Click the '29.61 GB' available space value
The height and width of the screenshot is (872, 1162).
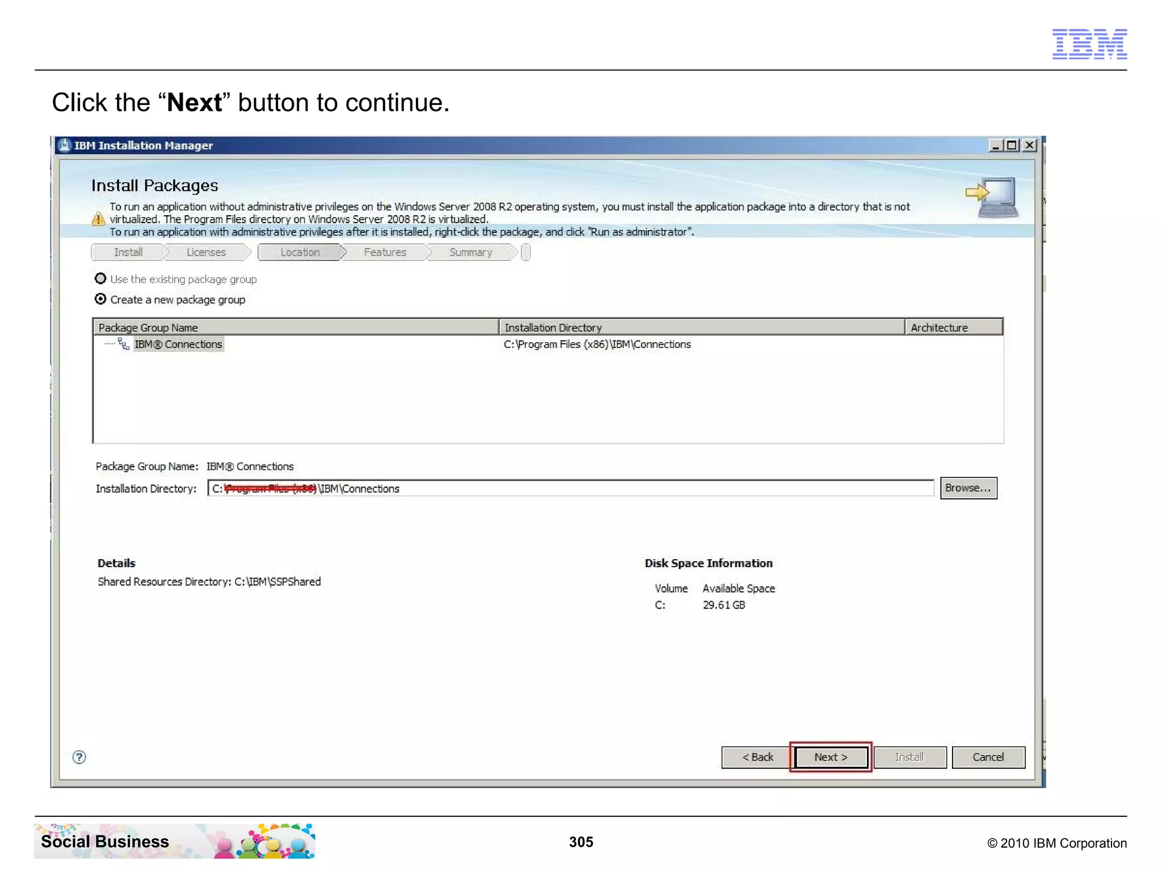tap(723, 605)
